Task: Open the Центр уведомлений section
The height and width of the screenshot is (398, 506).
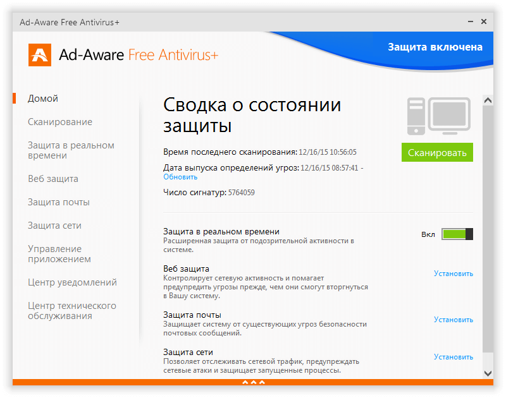Action: [x=69, y=282]
